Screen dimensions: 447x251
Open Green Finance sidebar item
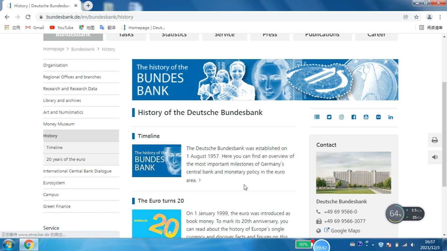click(81, 207)
